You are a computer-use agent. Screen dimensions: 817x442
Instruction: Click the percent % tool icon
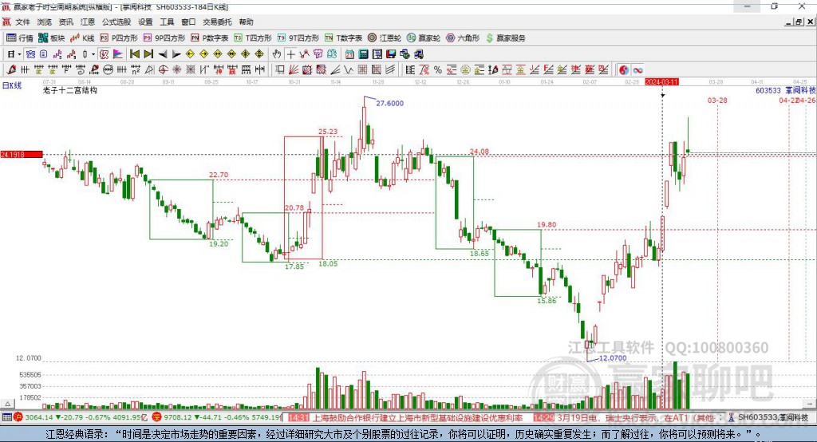[x=438, y=70]
